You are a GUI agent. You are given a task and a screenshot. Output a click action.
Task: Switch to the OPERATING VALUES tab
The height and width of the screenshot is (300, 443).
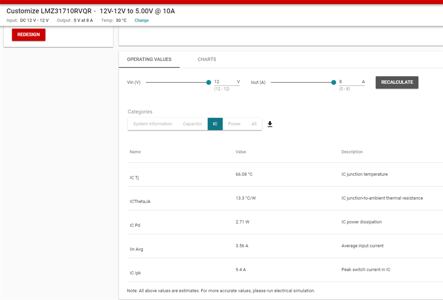(x=149, y=59)
